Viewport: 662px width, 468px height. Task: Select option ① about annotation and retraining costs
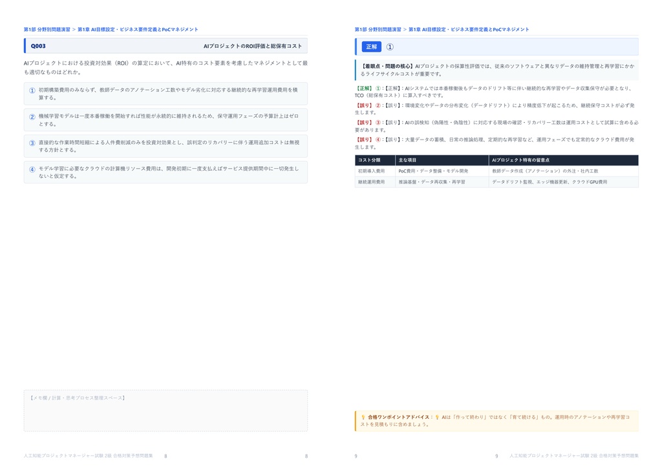[165, 94]
